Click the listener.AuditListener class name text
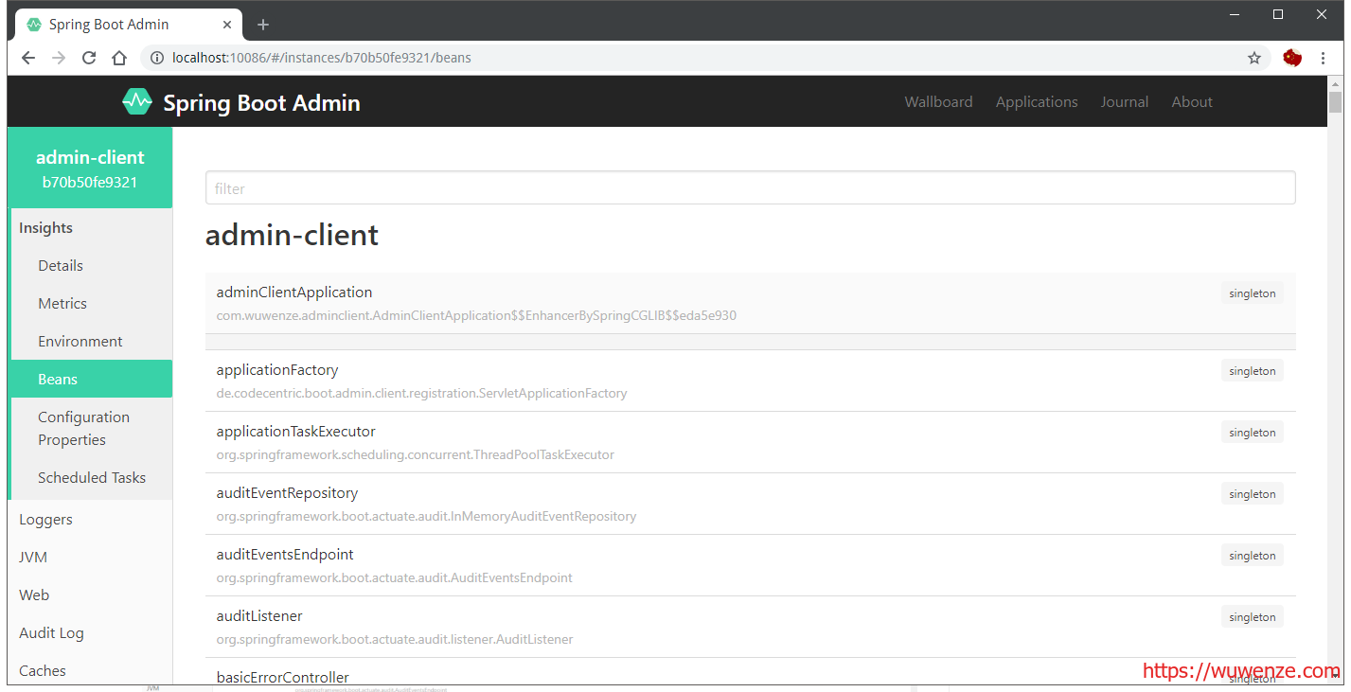 point(395,639)
